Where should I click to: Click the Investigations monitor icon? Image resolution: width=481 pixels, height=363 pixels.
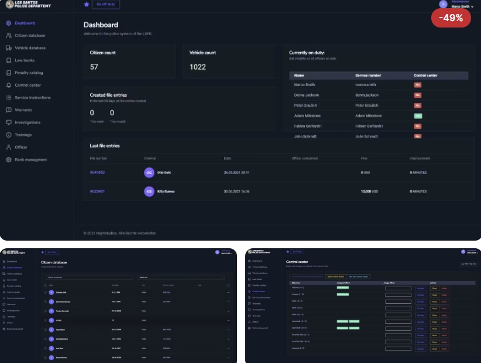(x=9, y=122)
